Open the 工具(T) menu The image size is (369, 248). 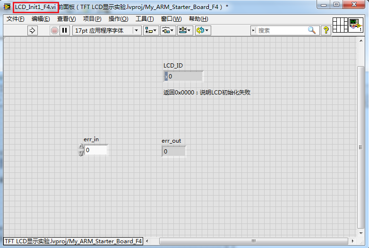145,19
